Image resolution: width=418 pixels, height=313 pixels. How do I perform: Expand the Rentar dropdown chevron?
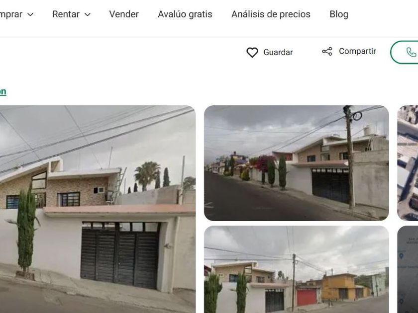pyautogui.click(x=88, y=14)
